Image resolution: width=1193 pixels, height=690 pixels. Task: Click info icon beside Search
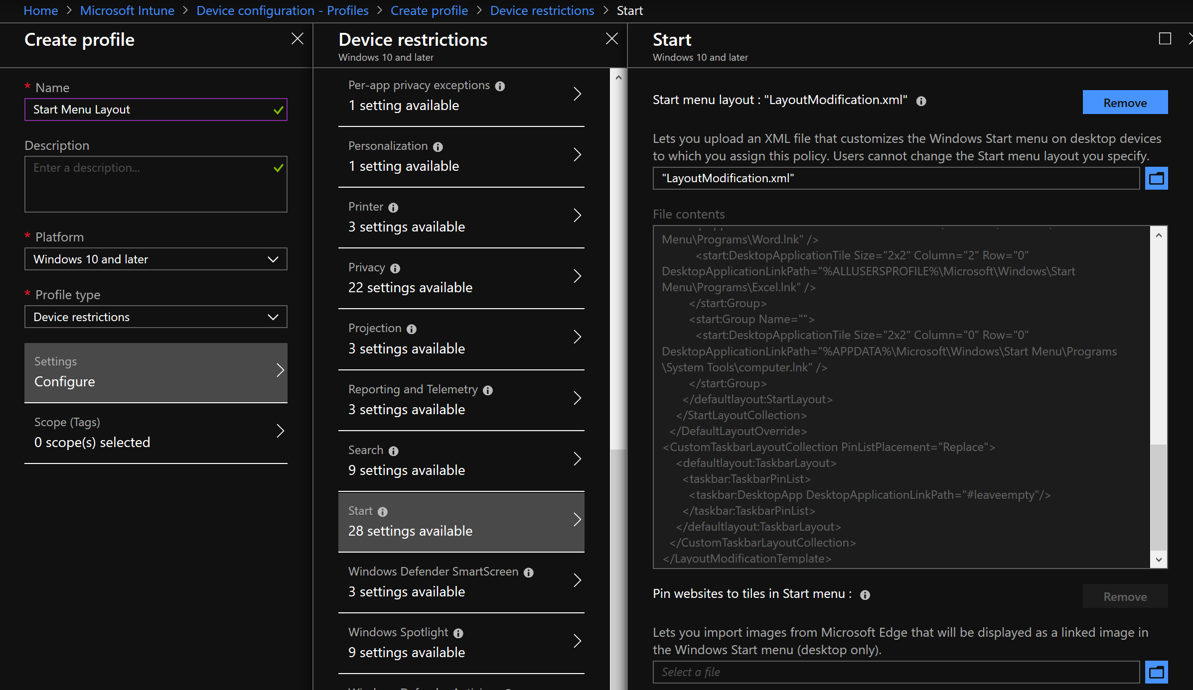(394, 451)
